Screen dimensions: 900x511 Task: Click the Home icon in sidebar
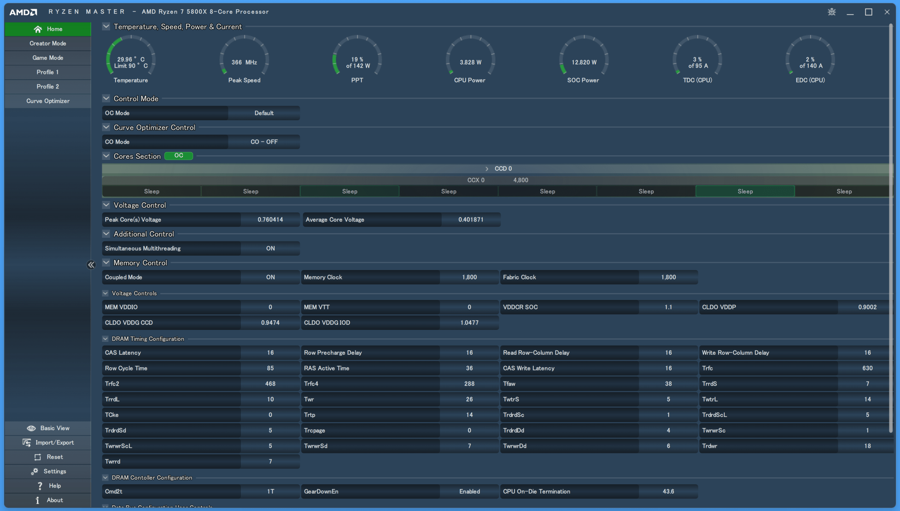38,29
